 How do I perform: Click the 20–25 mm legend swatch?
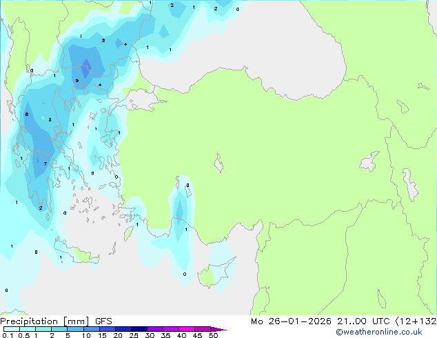tap(123, 329)
